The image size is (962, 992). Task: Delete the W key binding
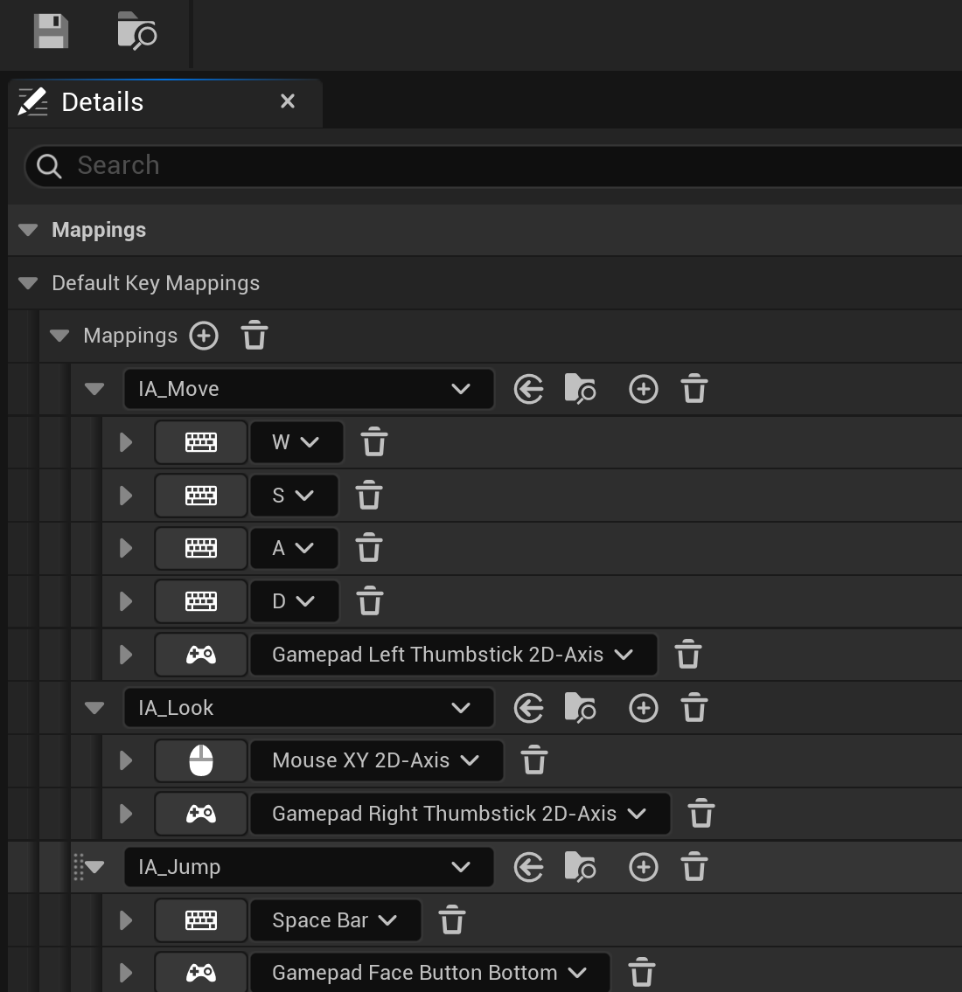pyautogui.click(x=374, y=441)
